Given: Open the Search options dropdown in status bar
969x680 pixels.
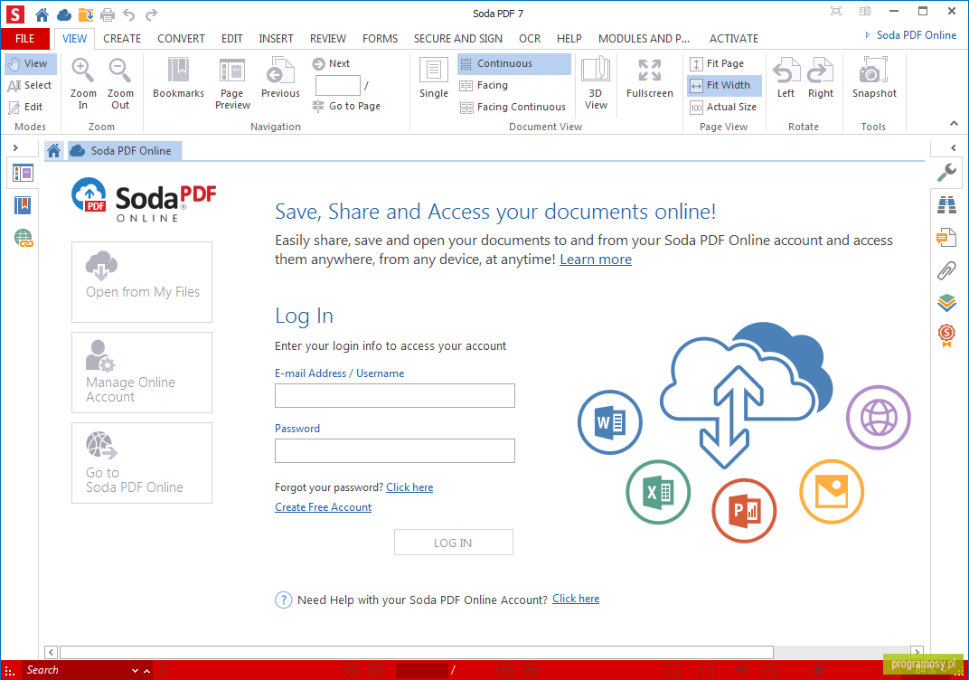Looking at the screenshot, I should (135, 671).
